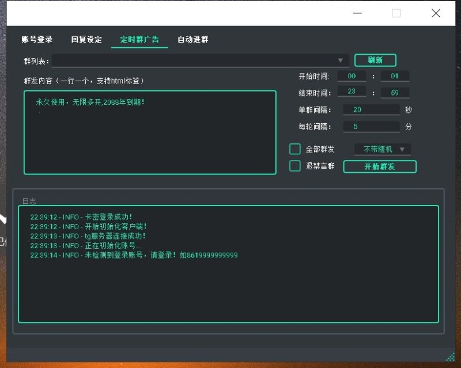Expand the group list dropdown arrow
The image size is (461, 368).
[x=341, y=60]
